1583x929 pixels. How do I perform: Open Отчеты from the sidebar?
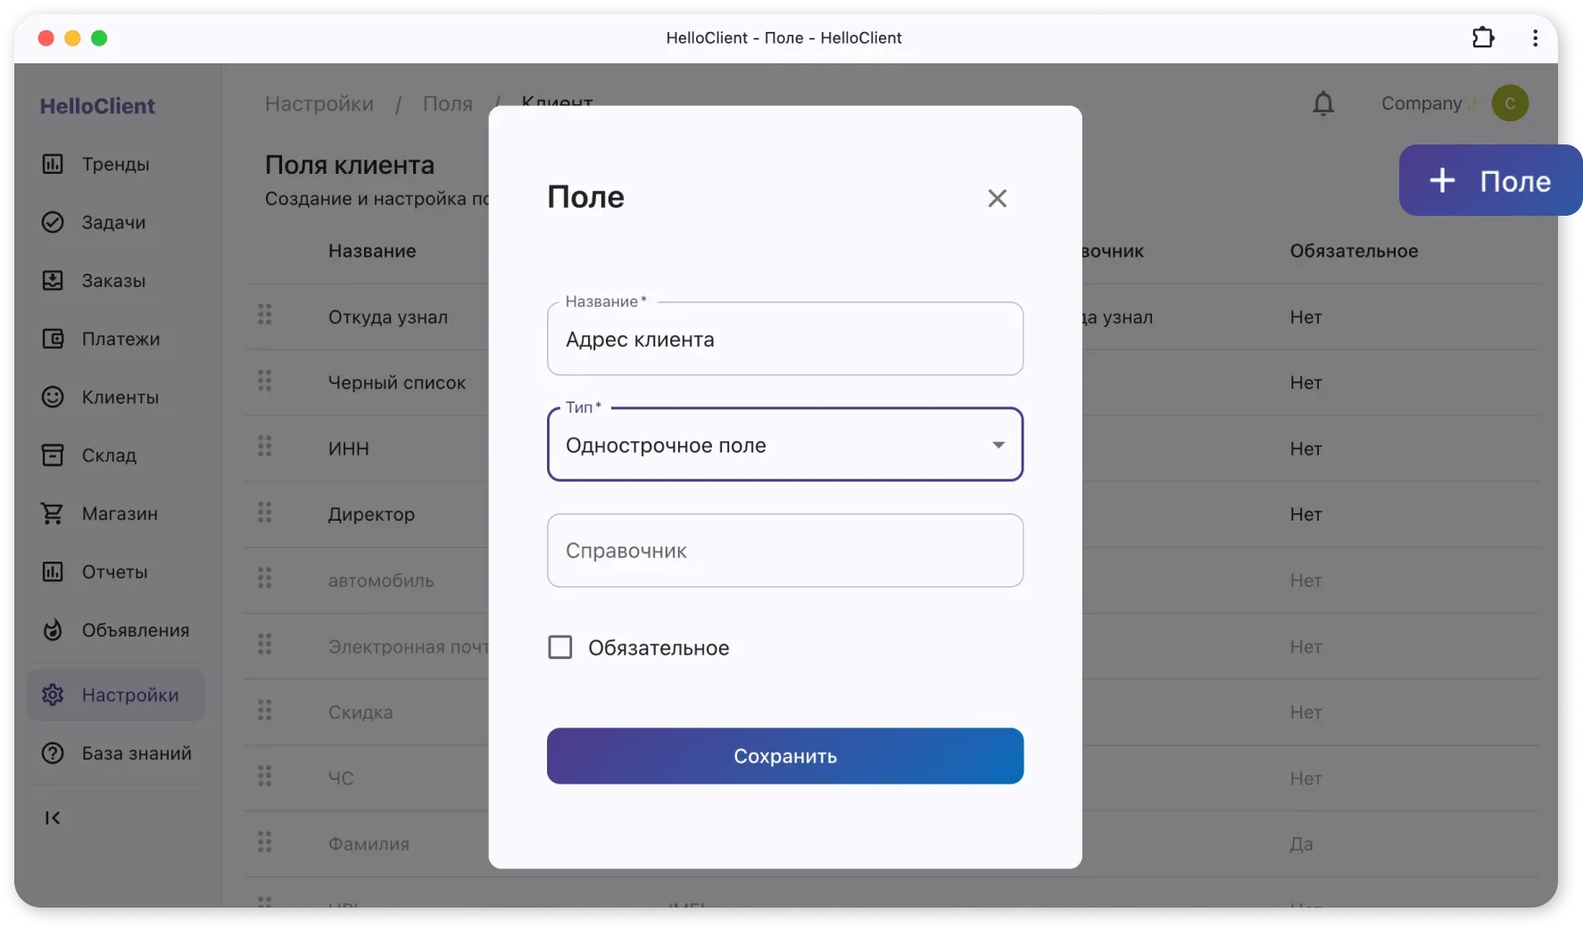tap(114, 572)
